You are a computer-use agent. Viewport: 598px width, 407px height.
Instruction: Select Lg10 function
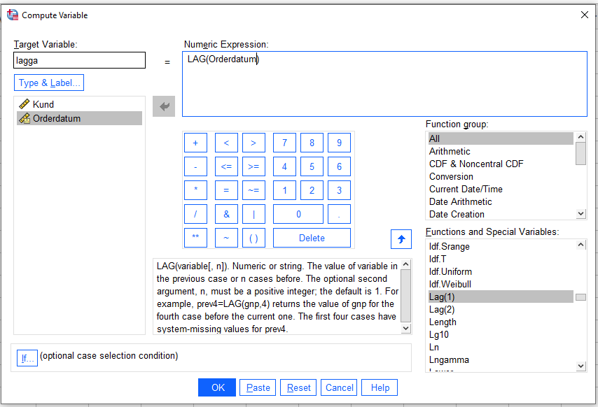tap(501, 334)
